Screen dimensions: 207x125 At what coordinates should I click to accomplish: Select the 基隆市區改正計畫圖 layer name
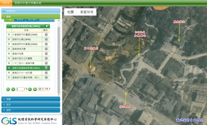point(22,58)
